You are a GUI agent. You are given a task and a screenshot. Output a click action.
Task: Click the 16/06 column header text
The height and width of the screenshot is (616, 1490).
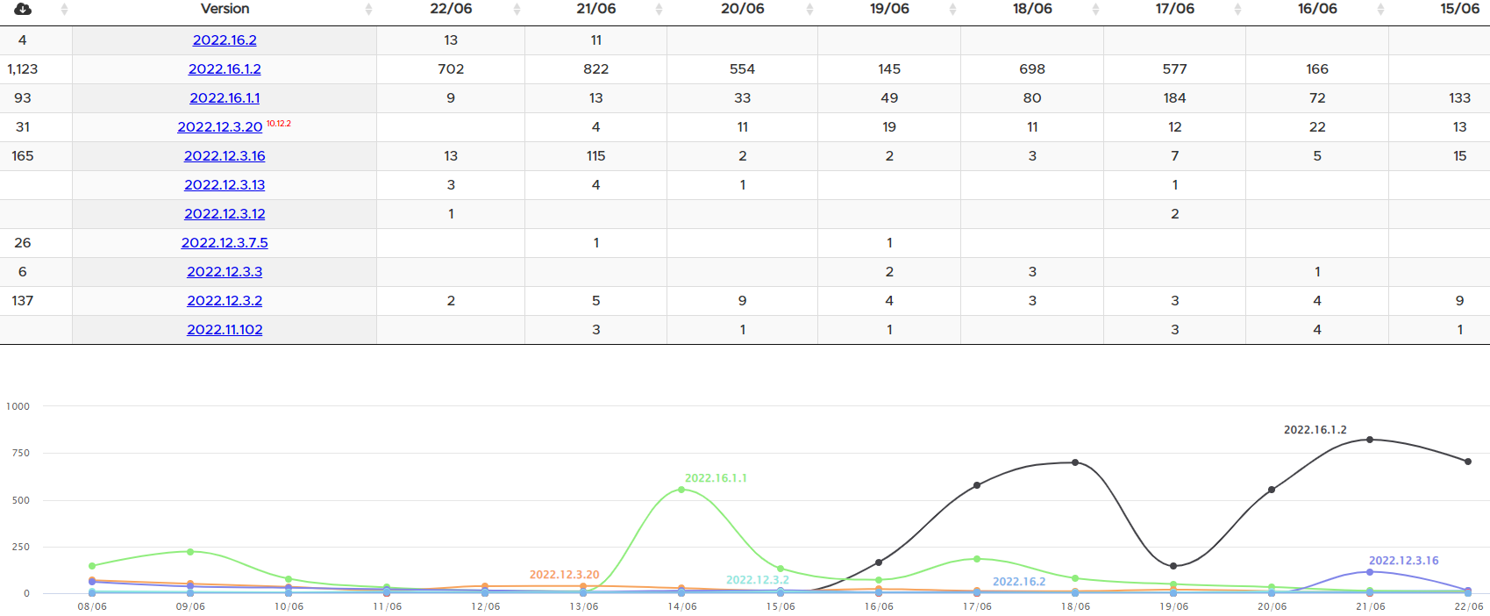pos(1317,9)
